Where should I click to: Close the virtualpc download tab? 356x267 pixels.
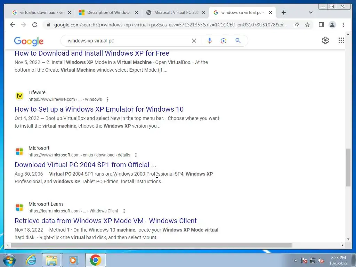click(x=70, y=13)
